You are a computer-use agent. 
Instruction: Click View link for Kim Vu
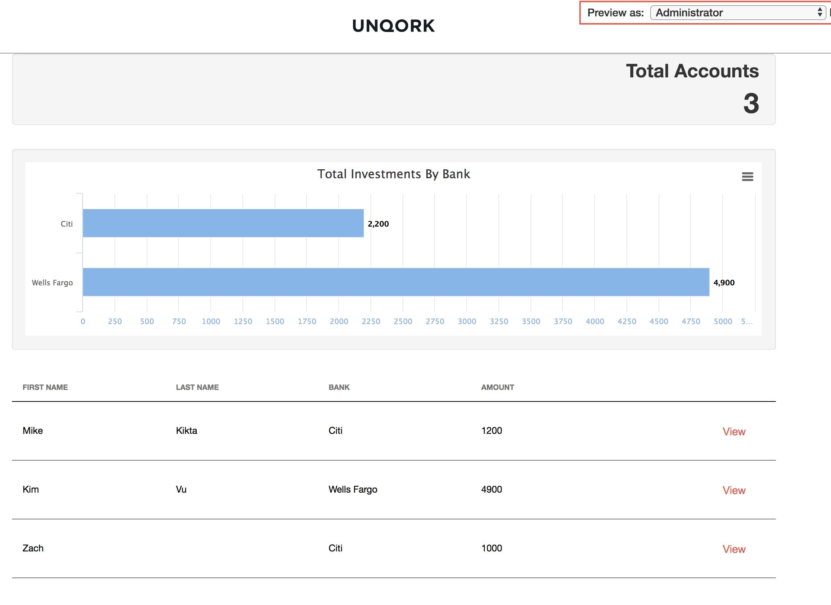734,490
